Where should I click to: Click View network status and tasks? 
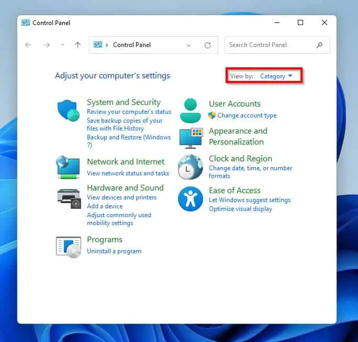pos(128,173)
